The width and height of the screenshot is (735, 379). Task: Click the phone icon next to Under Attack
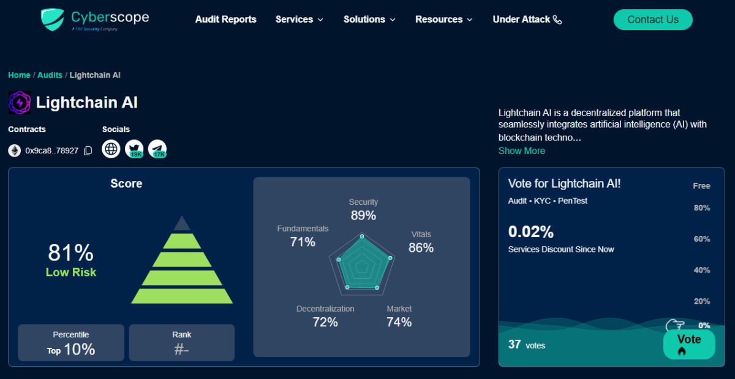pos(557,19)
